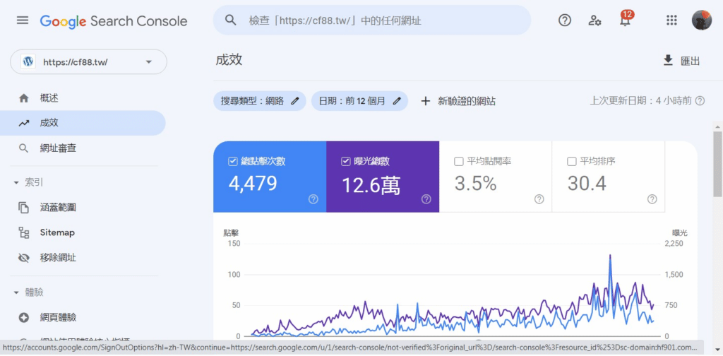This screenshot has height=356, width=723.
Task: Click the scrollbar down arrow
Action: click(718, 349)
